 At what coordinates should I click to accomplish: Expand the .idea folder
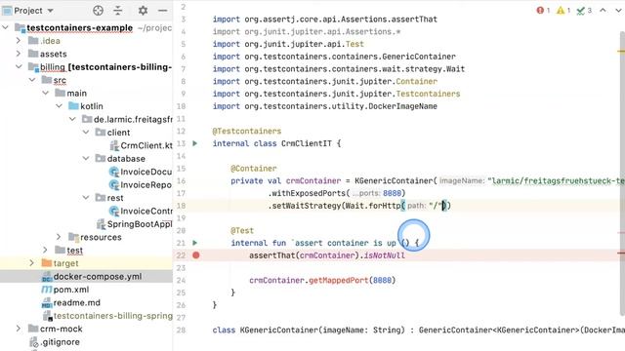point(19,41)
